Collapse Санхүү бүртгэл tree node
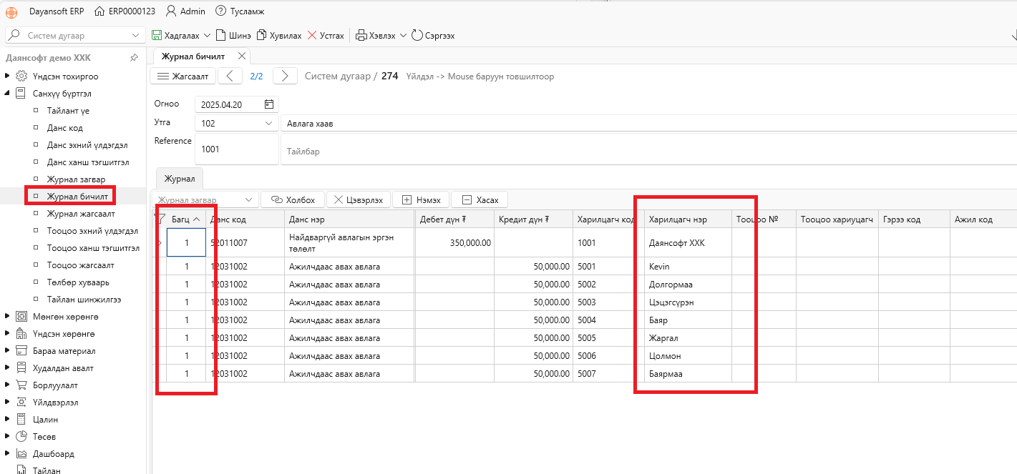Screen dimensions: 1017x474 [8, 93]
